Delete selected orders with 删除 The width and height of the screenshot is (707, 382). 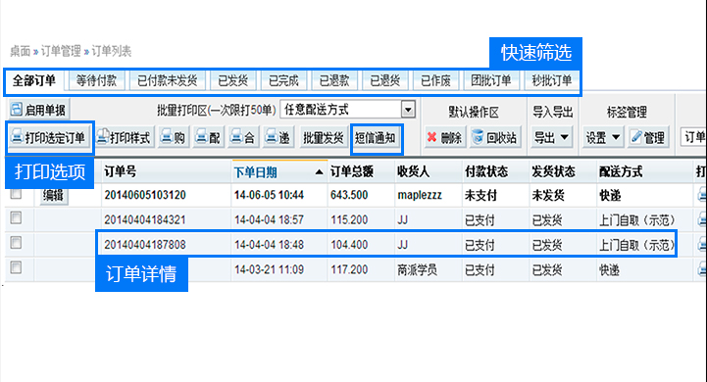[x=444, y=137]
